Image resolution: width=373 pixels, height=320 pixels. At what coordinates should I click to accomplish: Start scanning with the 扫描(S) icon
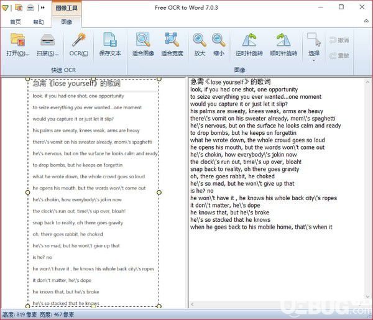pos(48,45)
